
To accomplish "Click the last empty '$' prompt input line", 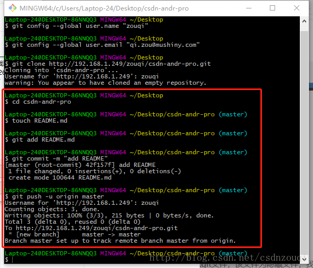I will [9, 260].
